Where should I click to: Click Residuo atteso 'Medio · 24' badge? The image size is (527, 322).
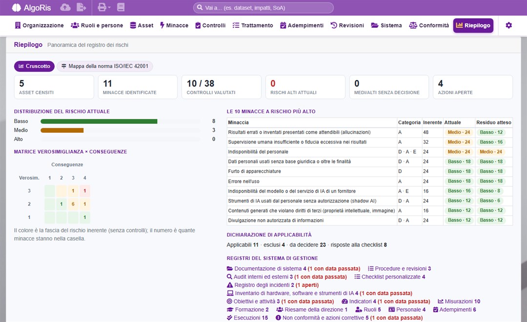tap(491, 152)
